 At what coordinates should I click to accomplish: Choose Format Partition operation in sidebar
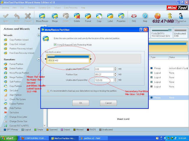(x=16, y=64)
